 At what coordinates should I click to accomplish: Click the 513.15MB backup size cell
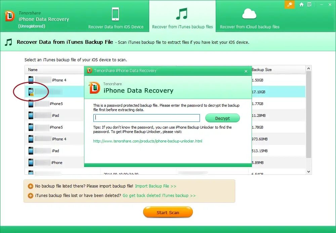260,151
